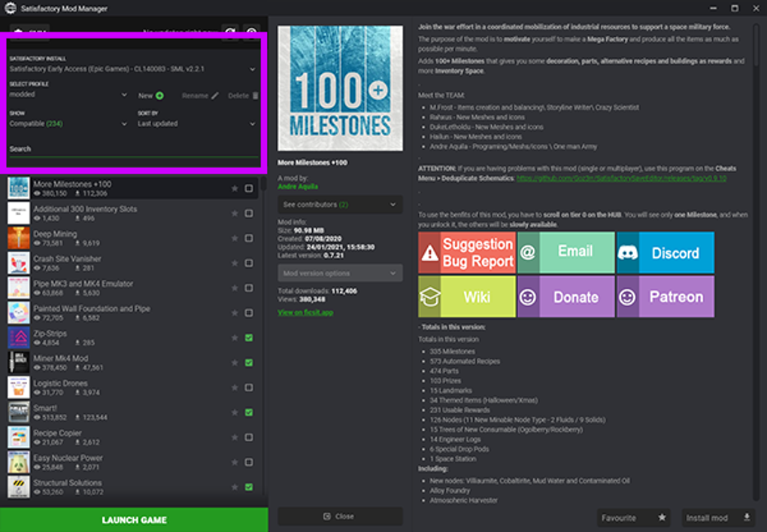The width and height of the screenshot is (767, 532).
Task: Star the Easy Nuclear Power mod
Action: click(235, 463)
